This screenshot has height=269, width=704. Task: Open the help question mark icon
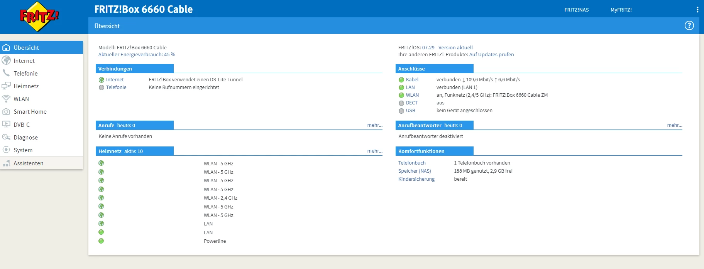689,25
